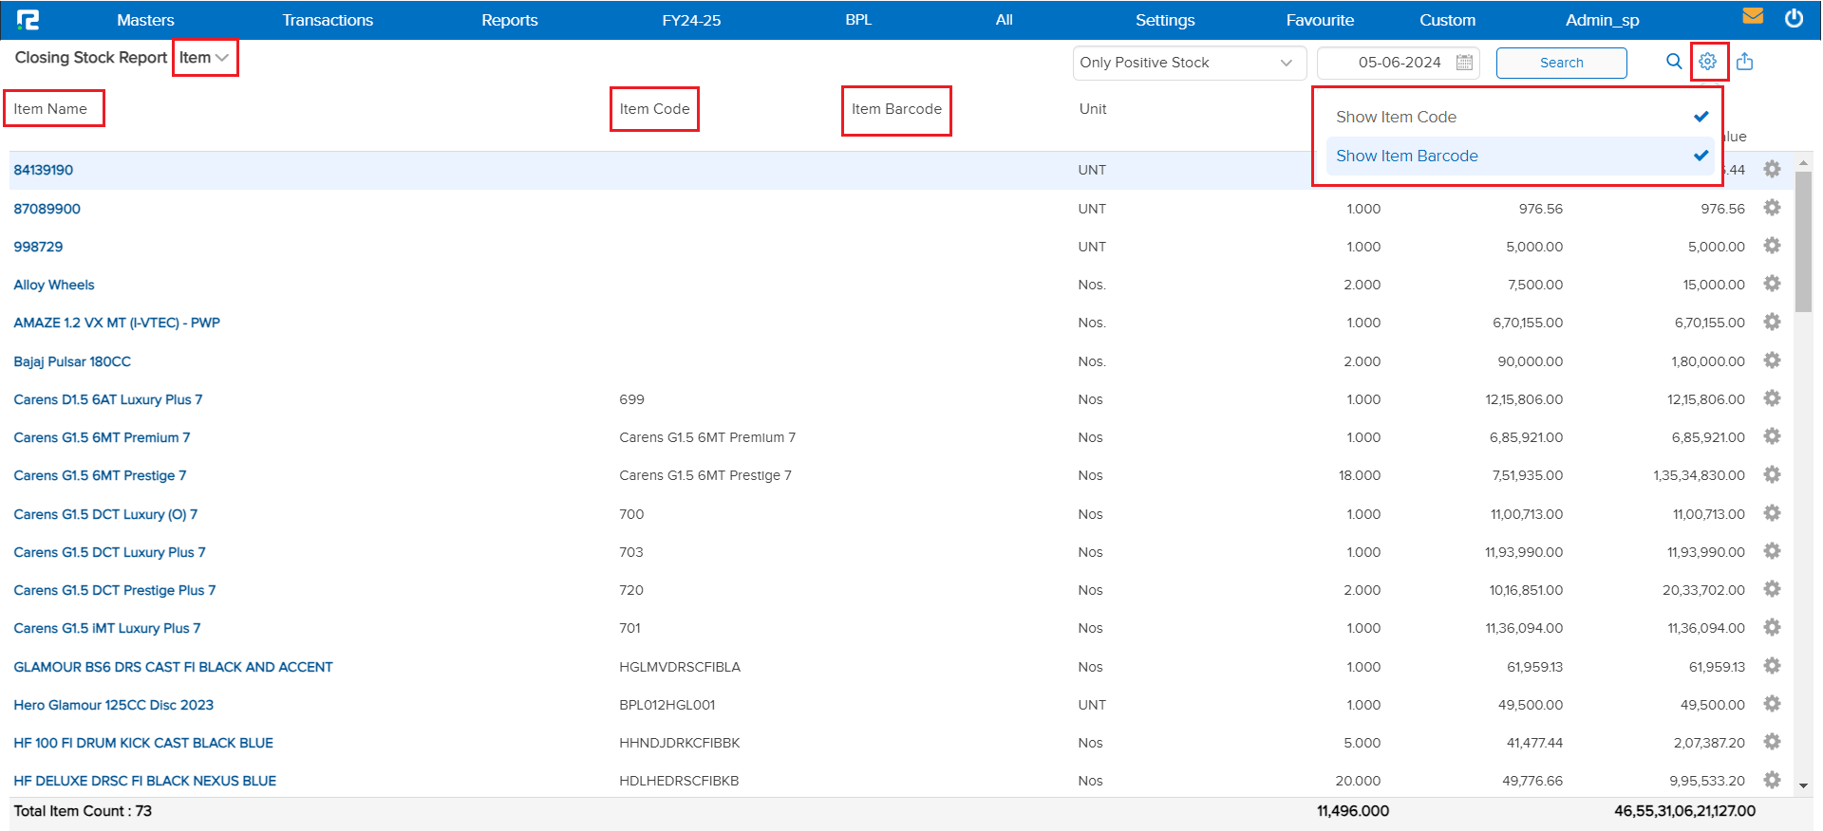1823x831 pixels.
Task: Click the date field showing 05-06-2024
Action: click(x=1399, y=63)
